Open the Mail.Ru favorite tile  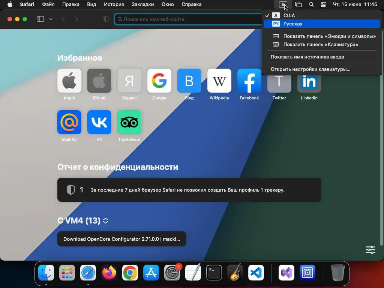(x=69, y=122)
